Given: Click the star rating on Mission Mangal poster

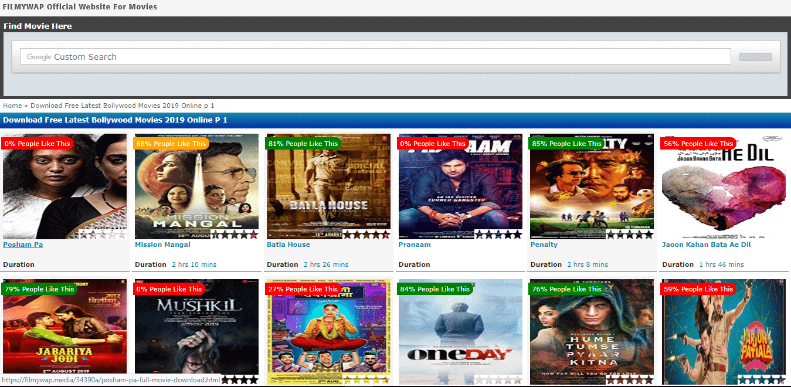Looking at the screenshot, I should (x=235, y=235).
